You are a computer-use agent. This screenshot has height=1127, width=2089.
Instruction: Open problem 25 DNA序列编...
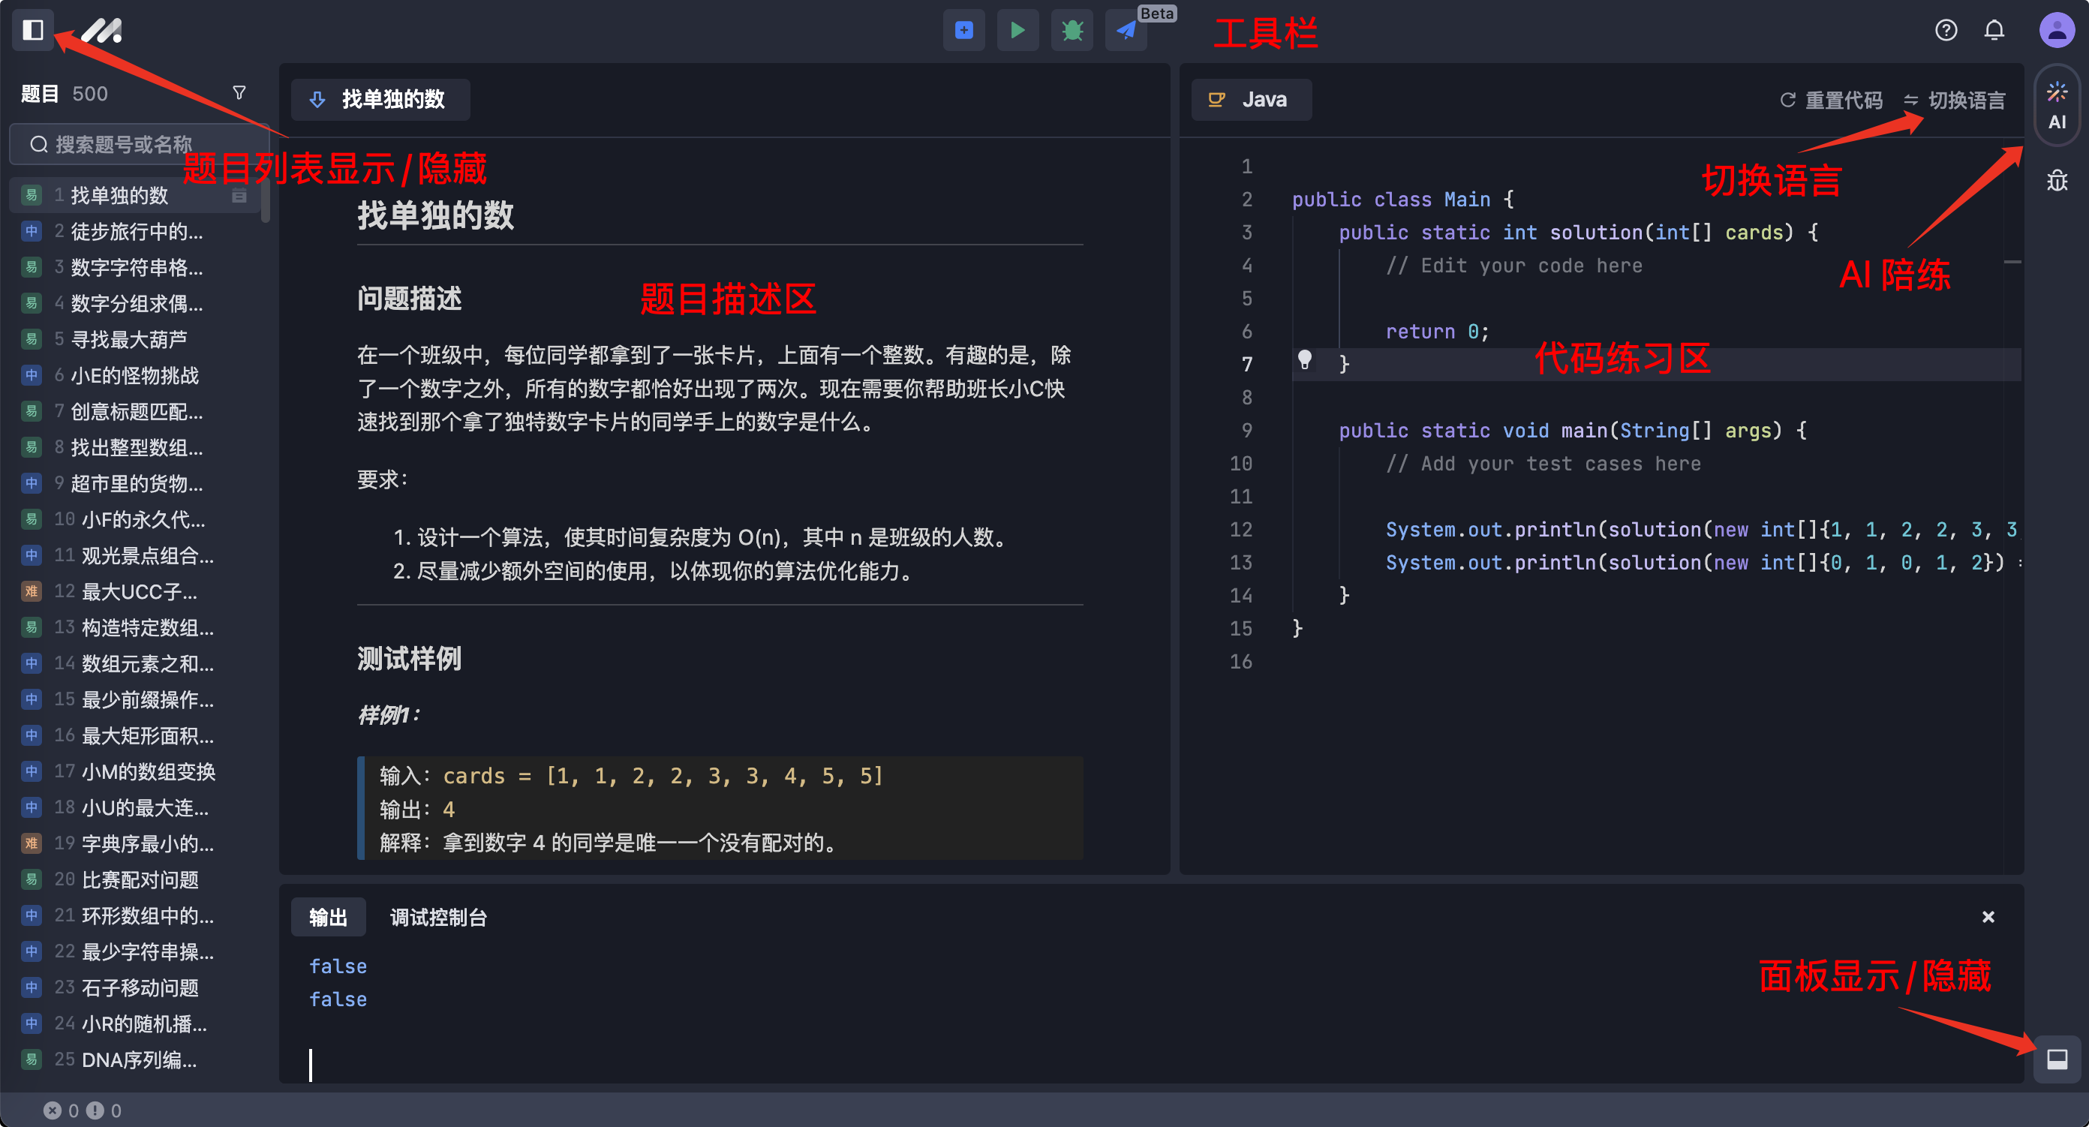click(x=134, y=1059)
